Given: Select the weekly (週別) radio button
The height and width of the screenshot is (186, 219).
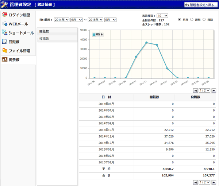Looking at the screenshot, I should pos(192,20).
